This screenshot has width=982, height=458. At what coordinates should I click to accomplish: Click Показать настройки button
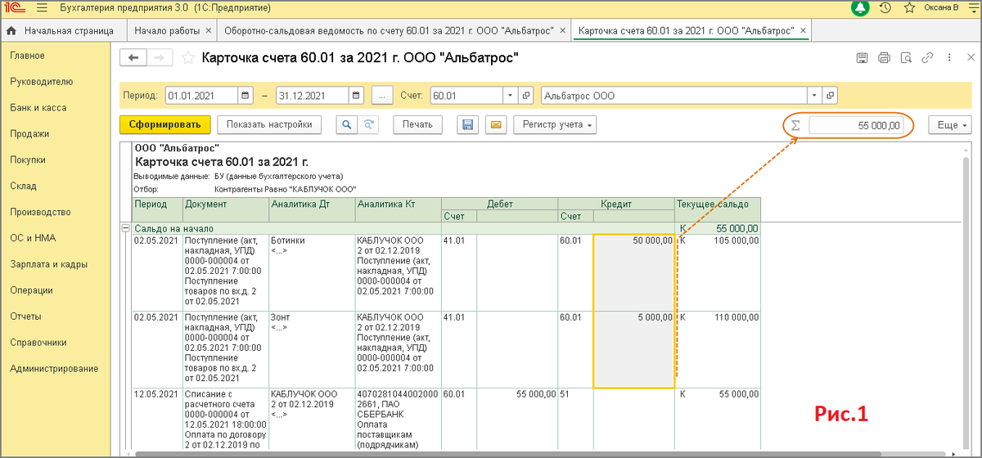(269, 124)
